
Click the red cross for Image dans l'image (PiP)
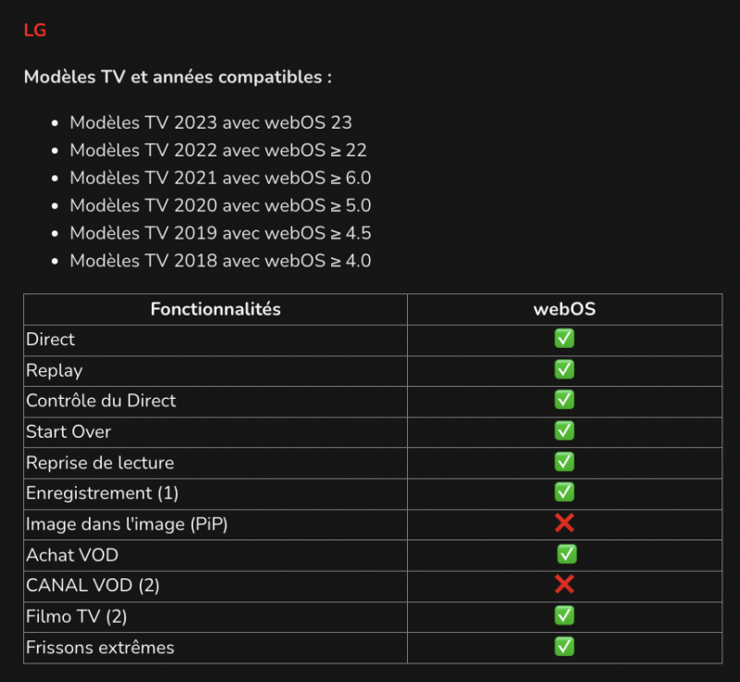click(x=564, y=524)
